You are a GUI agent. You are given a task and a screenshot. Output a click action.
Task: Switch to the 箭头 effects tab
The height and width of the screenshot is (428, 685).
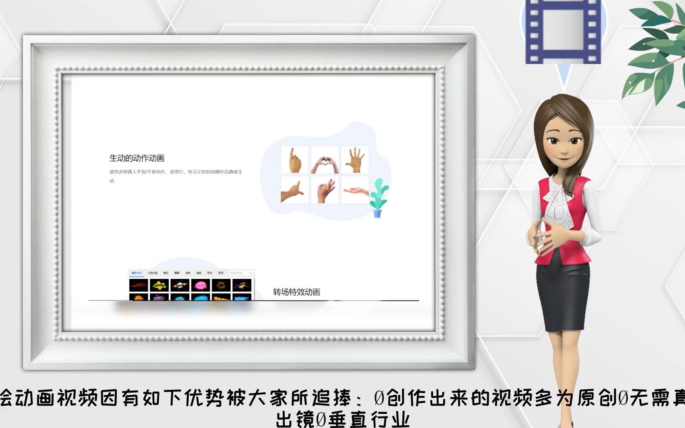(x=166, y=273)
